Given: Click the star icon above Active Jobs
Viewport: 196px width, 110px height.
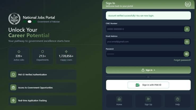Looking at the screenshot, I should coord(19,52).
